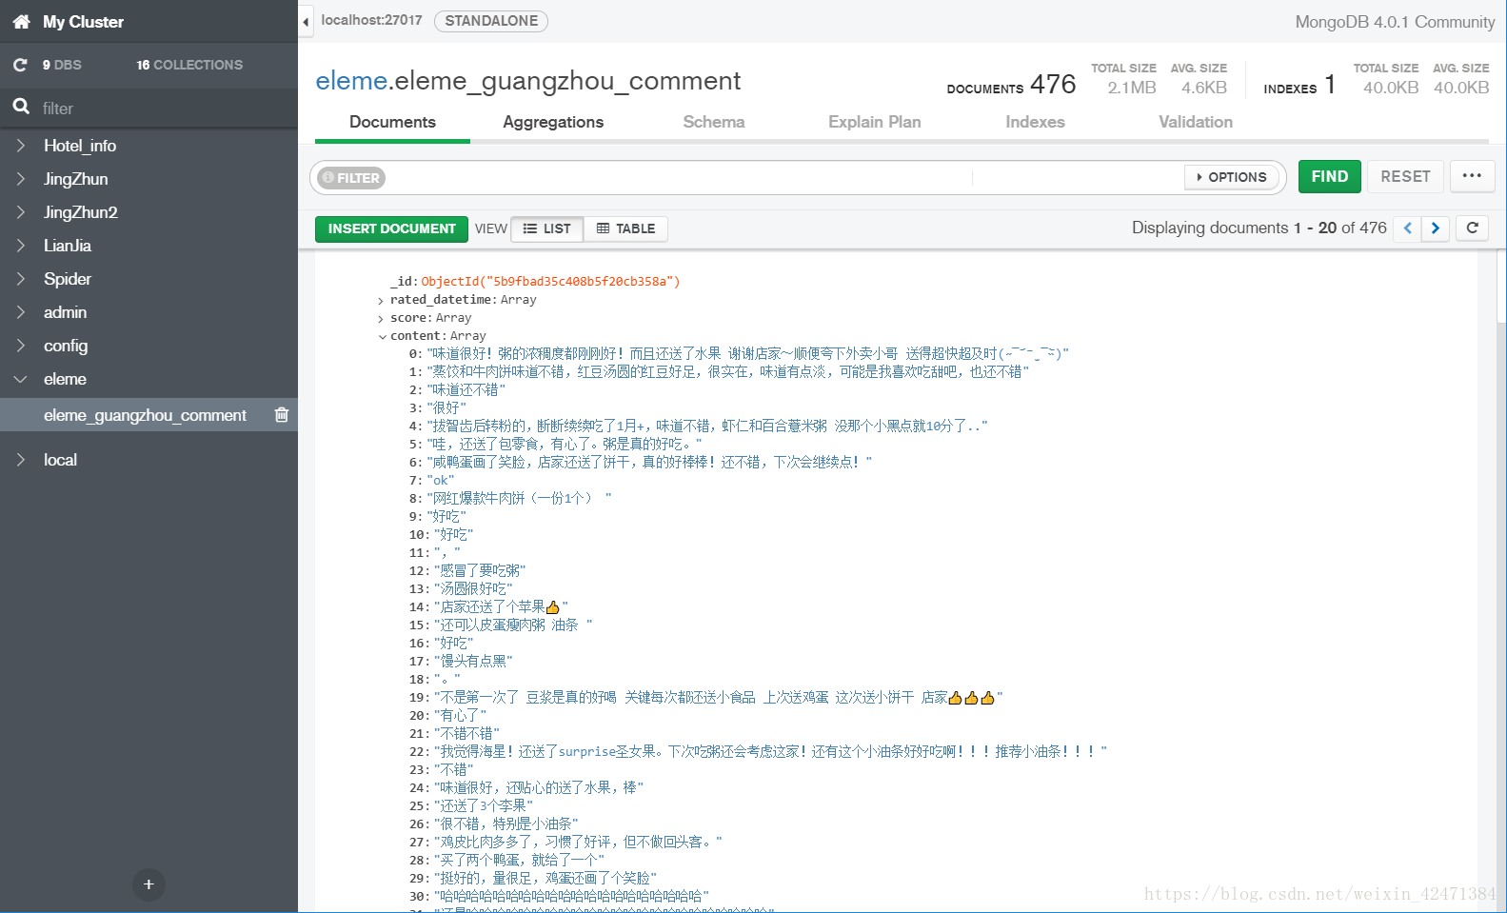Go to next page of documents

(1436, 228)
